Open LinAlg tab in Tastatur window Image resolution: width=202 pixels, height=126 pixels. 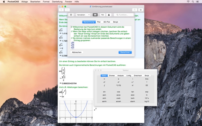click(x=129, y=76)
